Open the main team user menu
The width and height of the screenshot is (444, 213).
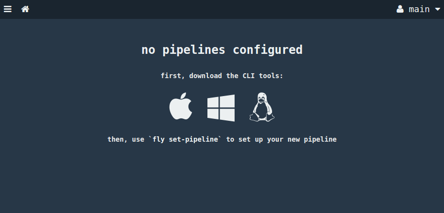(x=418, y=9)
